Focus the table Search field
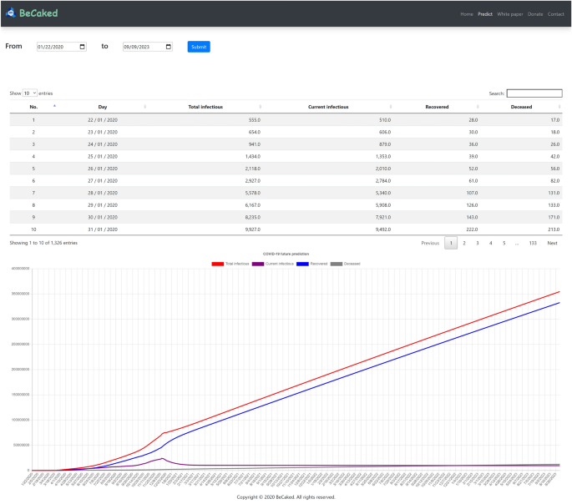Viewport: 572px width, 504px height. point(534,93)
